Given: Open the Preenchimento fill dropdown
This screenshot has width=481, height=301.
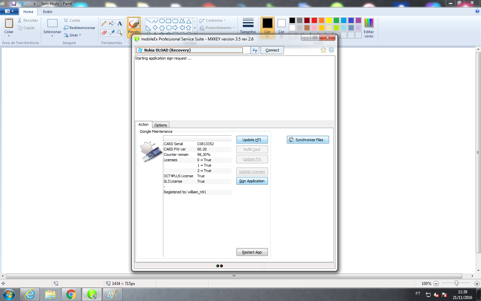Looking at the screenshot, I should tap(217, 28).
